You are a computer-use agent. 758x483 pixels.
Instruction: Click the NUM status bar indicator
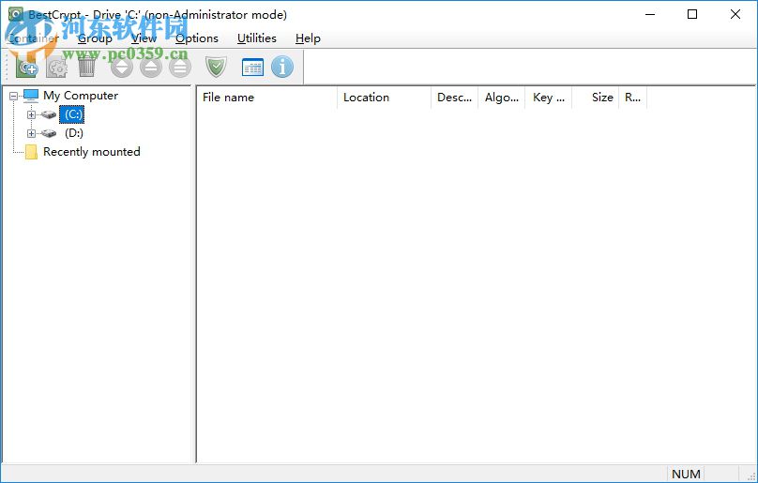pyautogui.click(x=686, y=474)
